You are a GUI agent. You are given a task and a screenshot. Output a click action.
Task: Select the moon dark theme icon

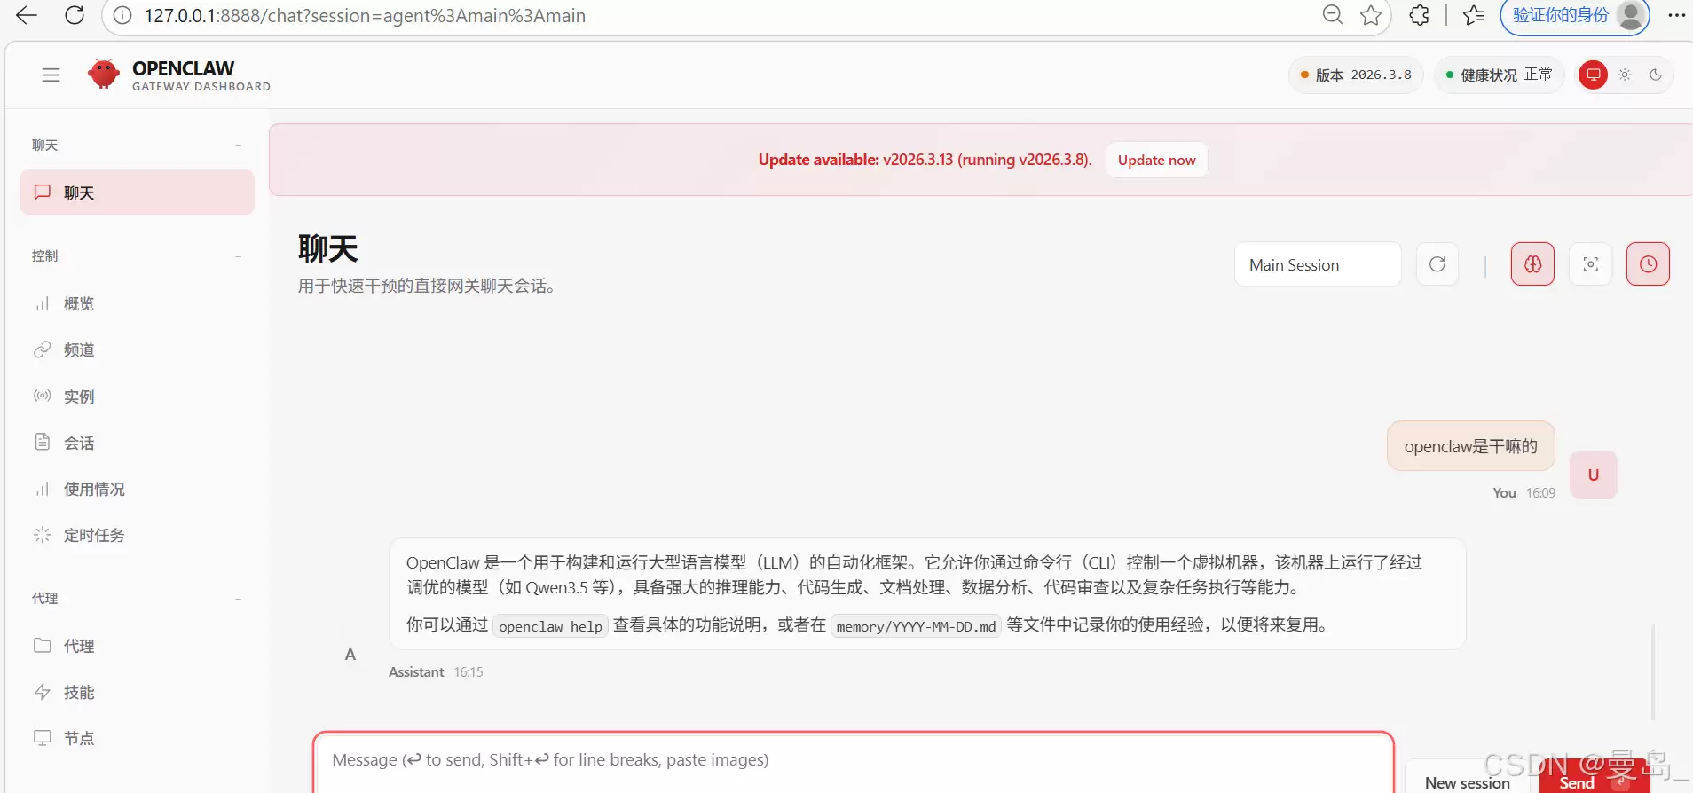[1656, 75]
